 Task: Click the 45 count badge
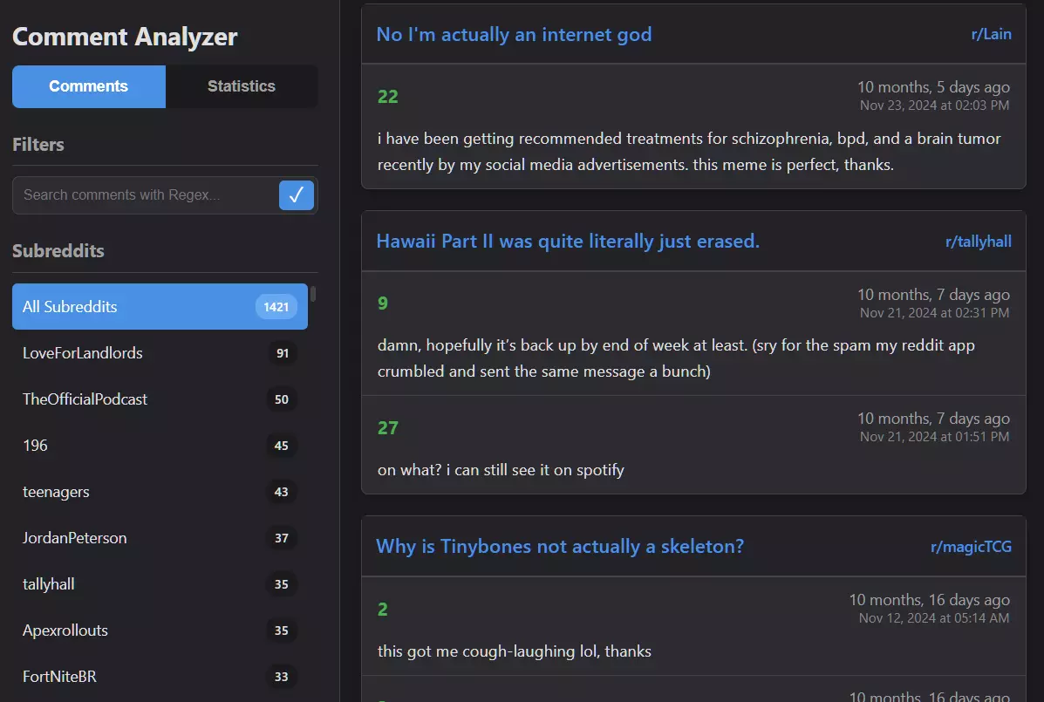[282, 446]
